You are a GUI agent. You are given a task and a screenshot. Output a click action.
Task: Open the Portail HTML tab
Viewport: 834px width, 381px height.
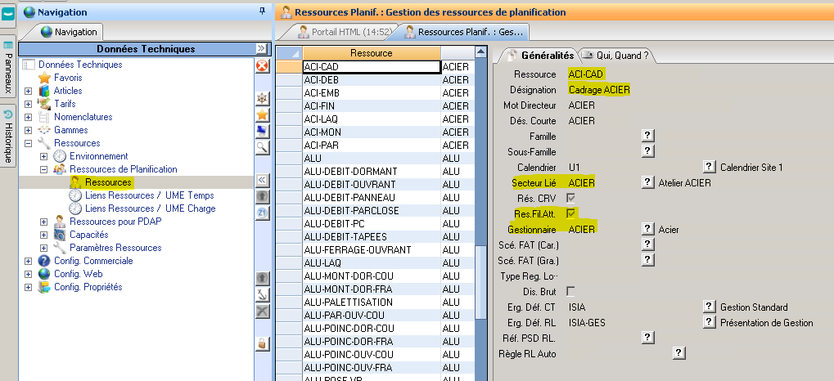click(x=337, y=33)
